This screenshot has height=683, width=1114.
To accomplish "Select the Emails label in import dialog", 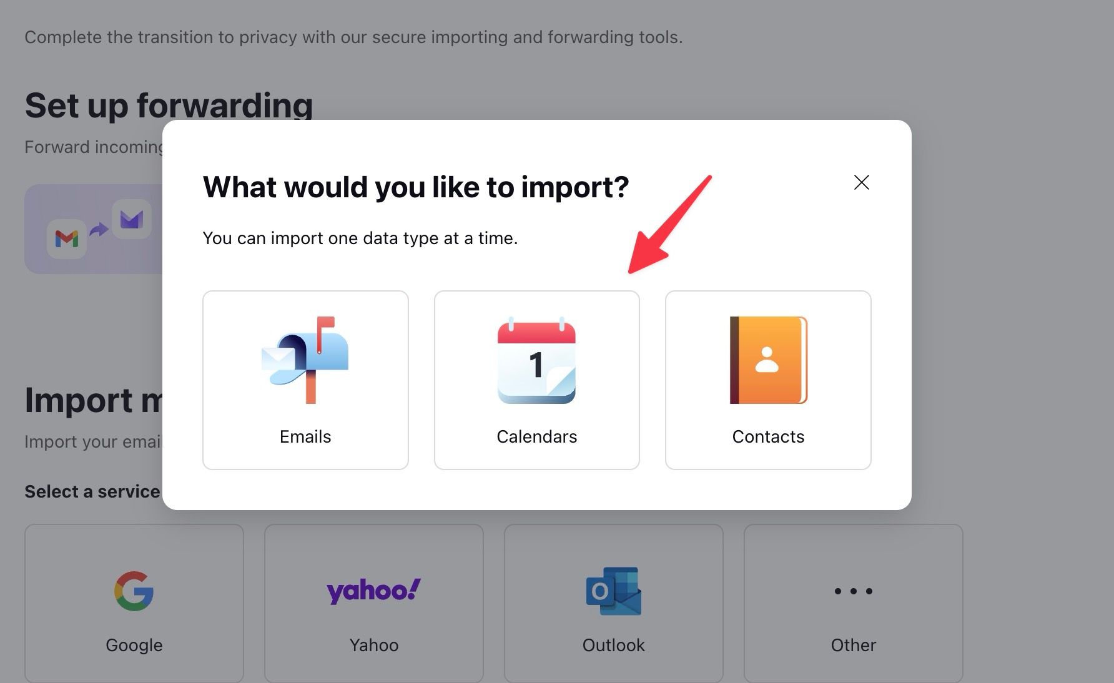I will (x=305, y=436).
